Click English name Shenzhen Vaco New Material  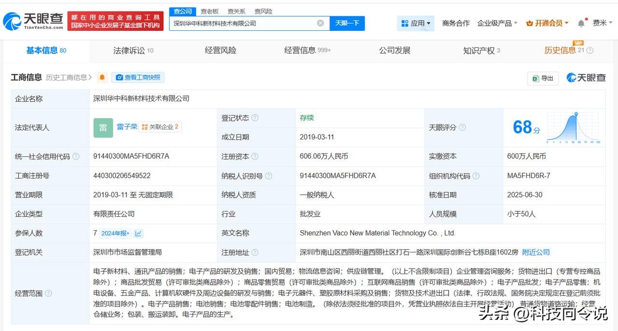click(x=378, y=233)
